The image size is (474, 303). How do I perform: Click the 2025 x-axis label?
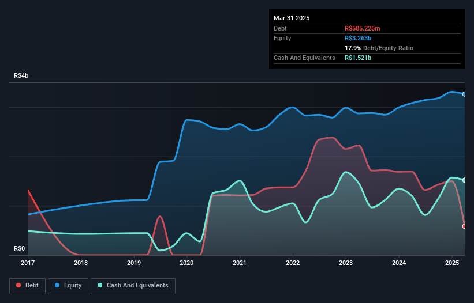(x=452, y=263)
